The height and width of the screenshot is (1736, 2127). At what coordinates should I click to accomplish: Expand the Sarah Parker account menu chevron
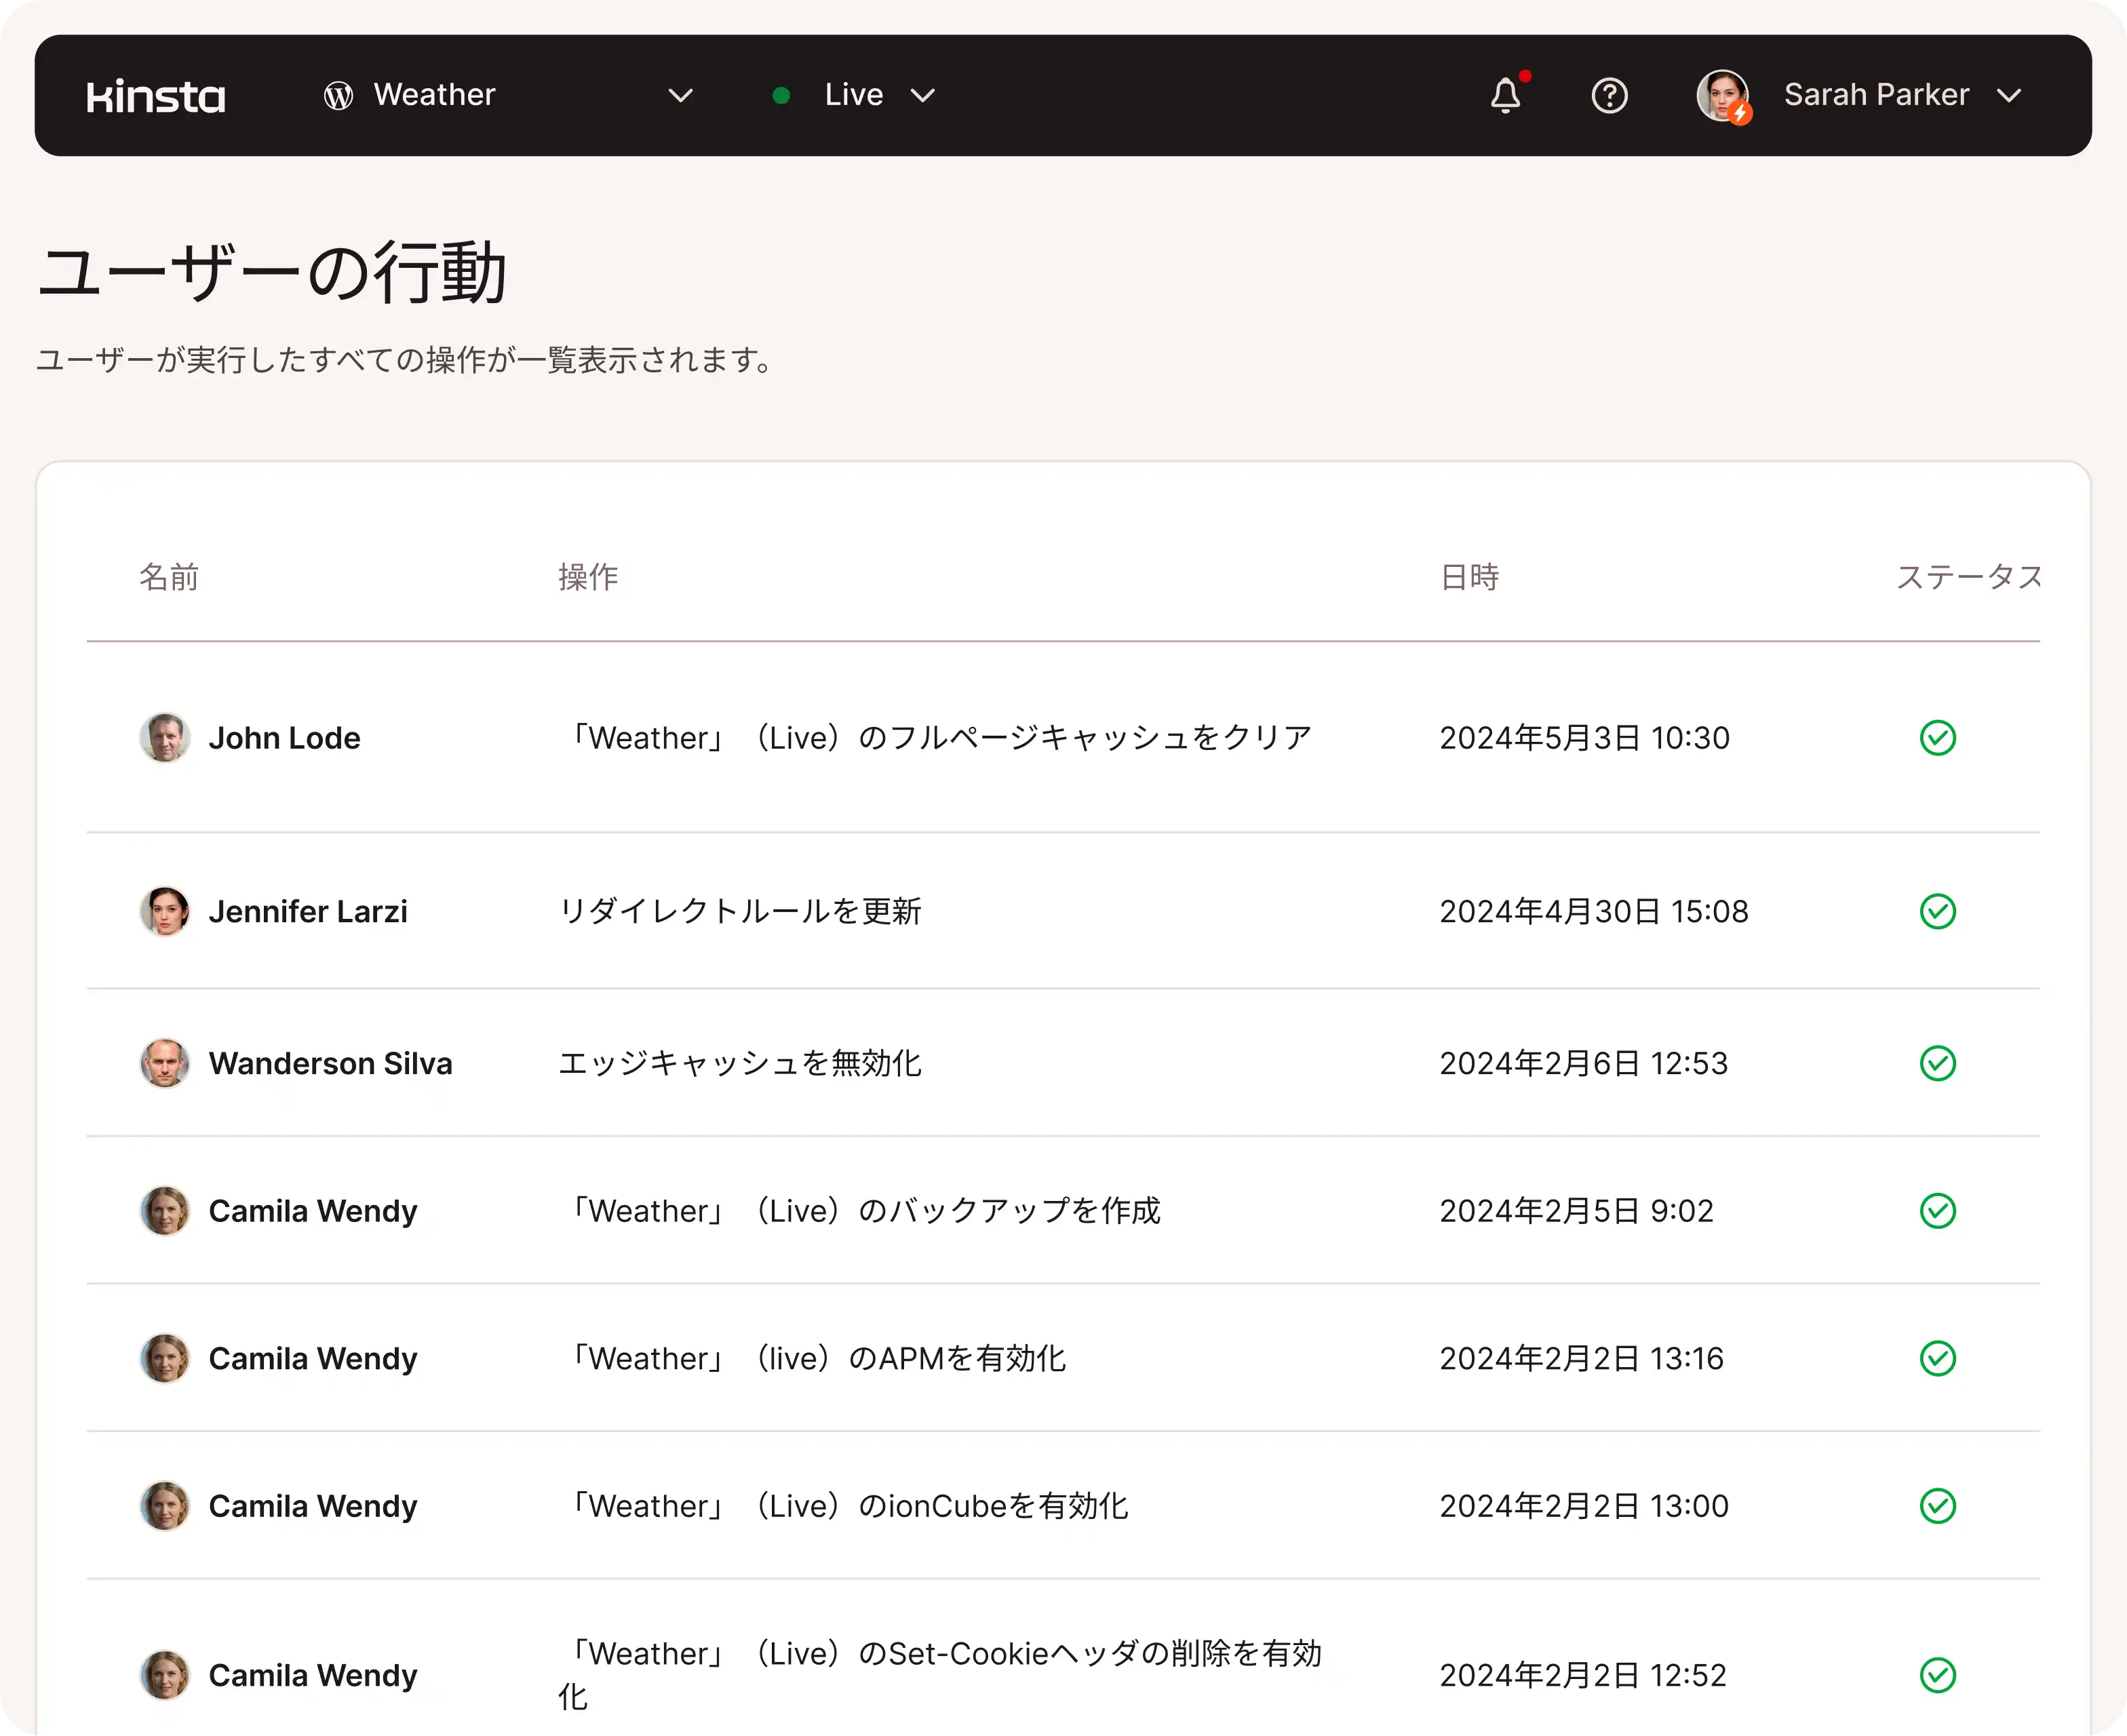point(2008,96)
